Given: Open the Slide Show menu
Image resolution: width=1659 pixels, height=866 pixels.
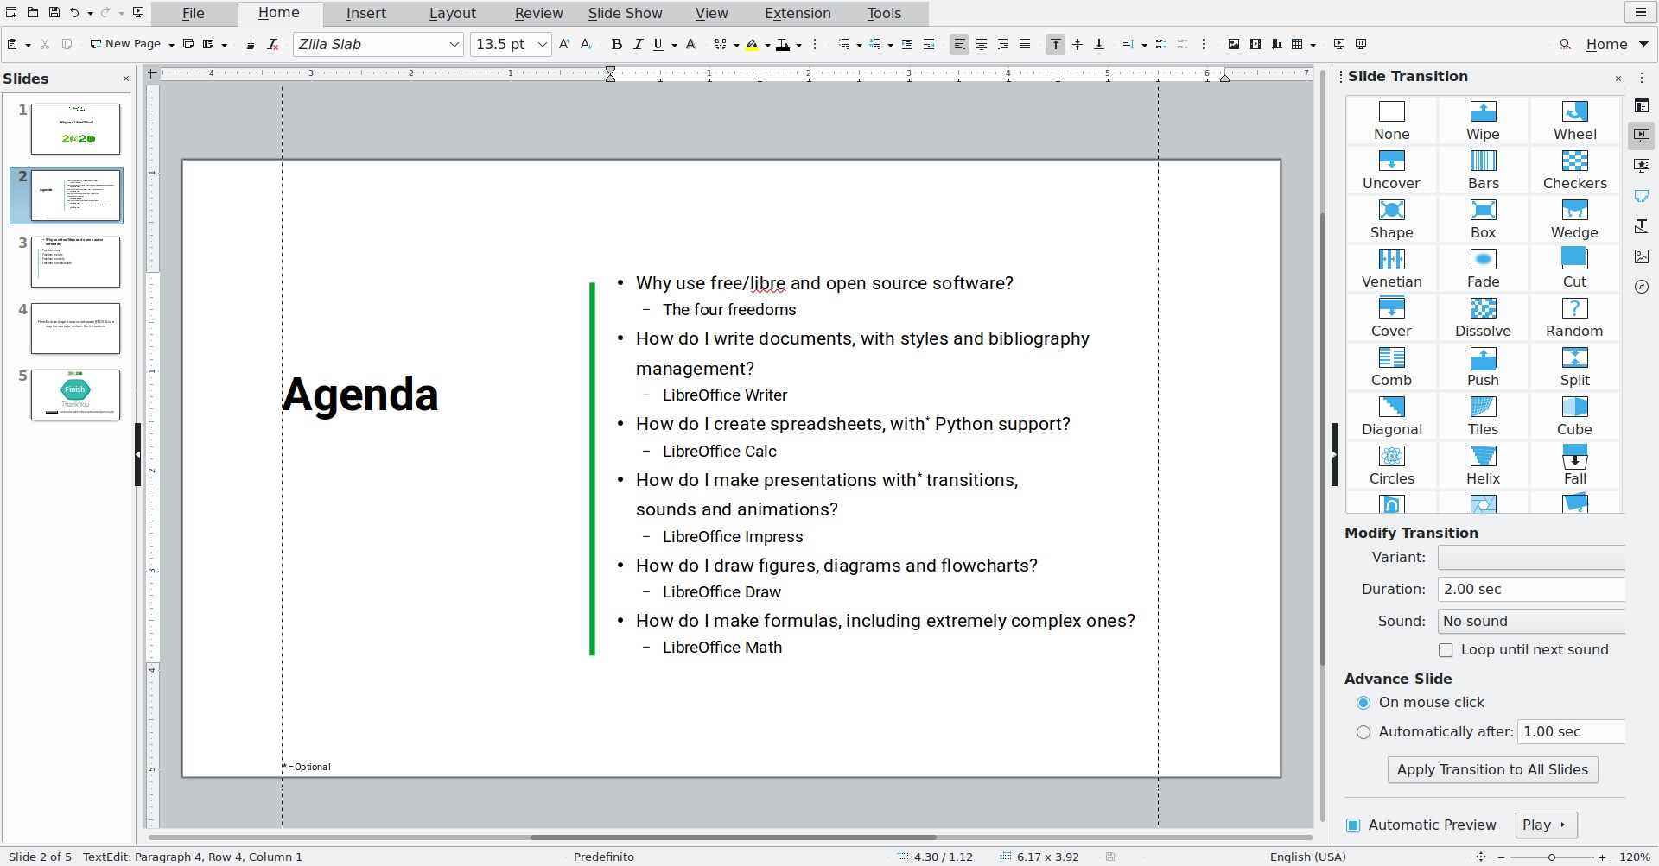Looking at the screenshot, I should tap(624, 13).
